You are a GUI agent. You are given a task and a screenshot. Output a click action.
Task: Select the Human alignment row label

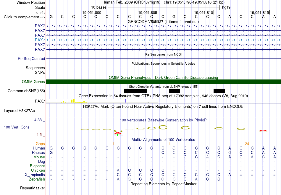coord(39,148)
